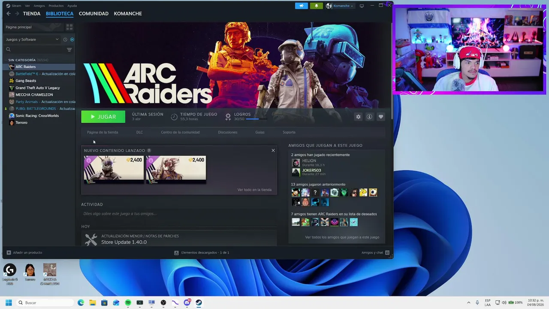Click the library search field
Image resolution: width=549 pixels, height=309 pixels.
click(x=34, y=49)
